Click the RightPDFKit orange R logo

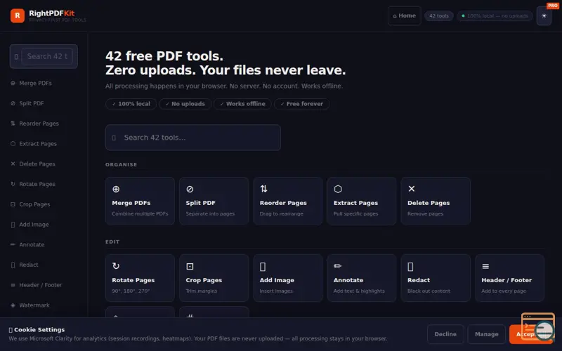click(x=17, y=15)
